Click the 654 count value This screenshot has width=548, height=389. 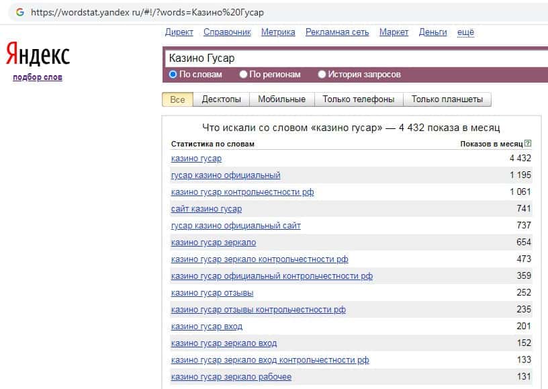pos(524,243)
